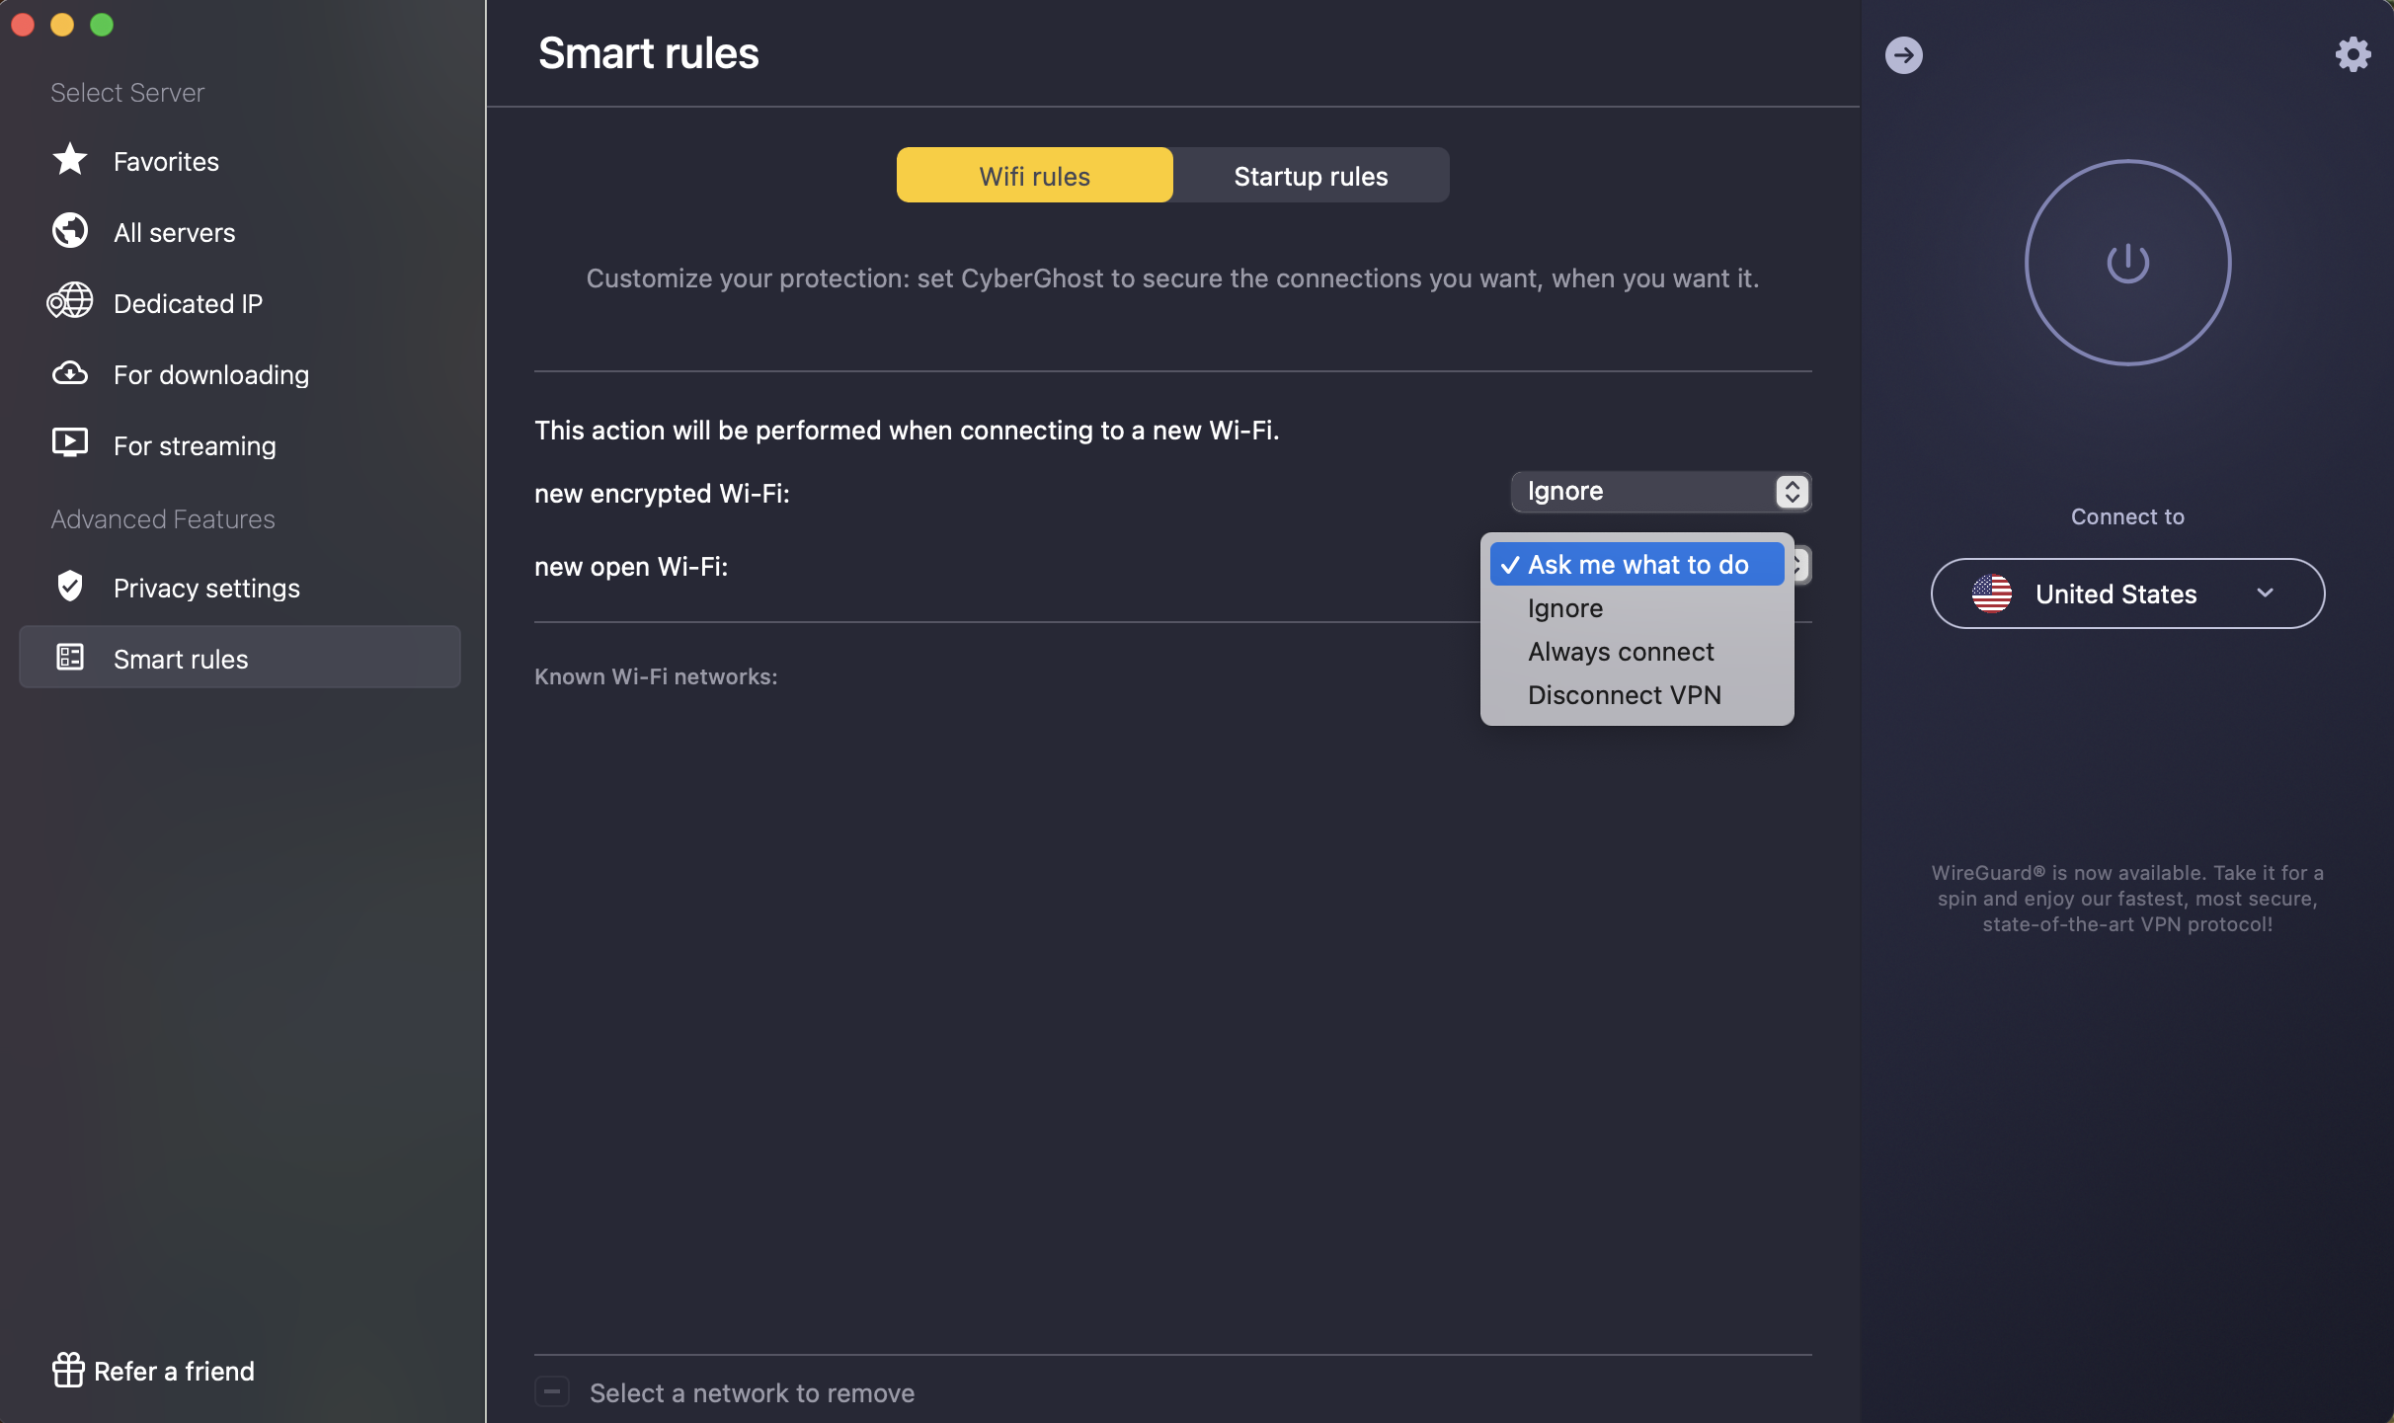This screenshot has width=2394, height=1423.
Task: Choose Always connect in the menu
Action: tap(1620, 651)
